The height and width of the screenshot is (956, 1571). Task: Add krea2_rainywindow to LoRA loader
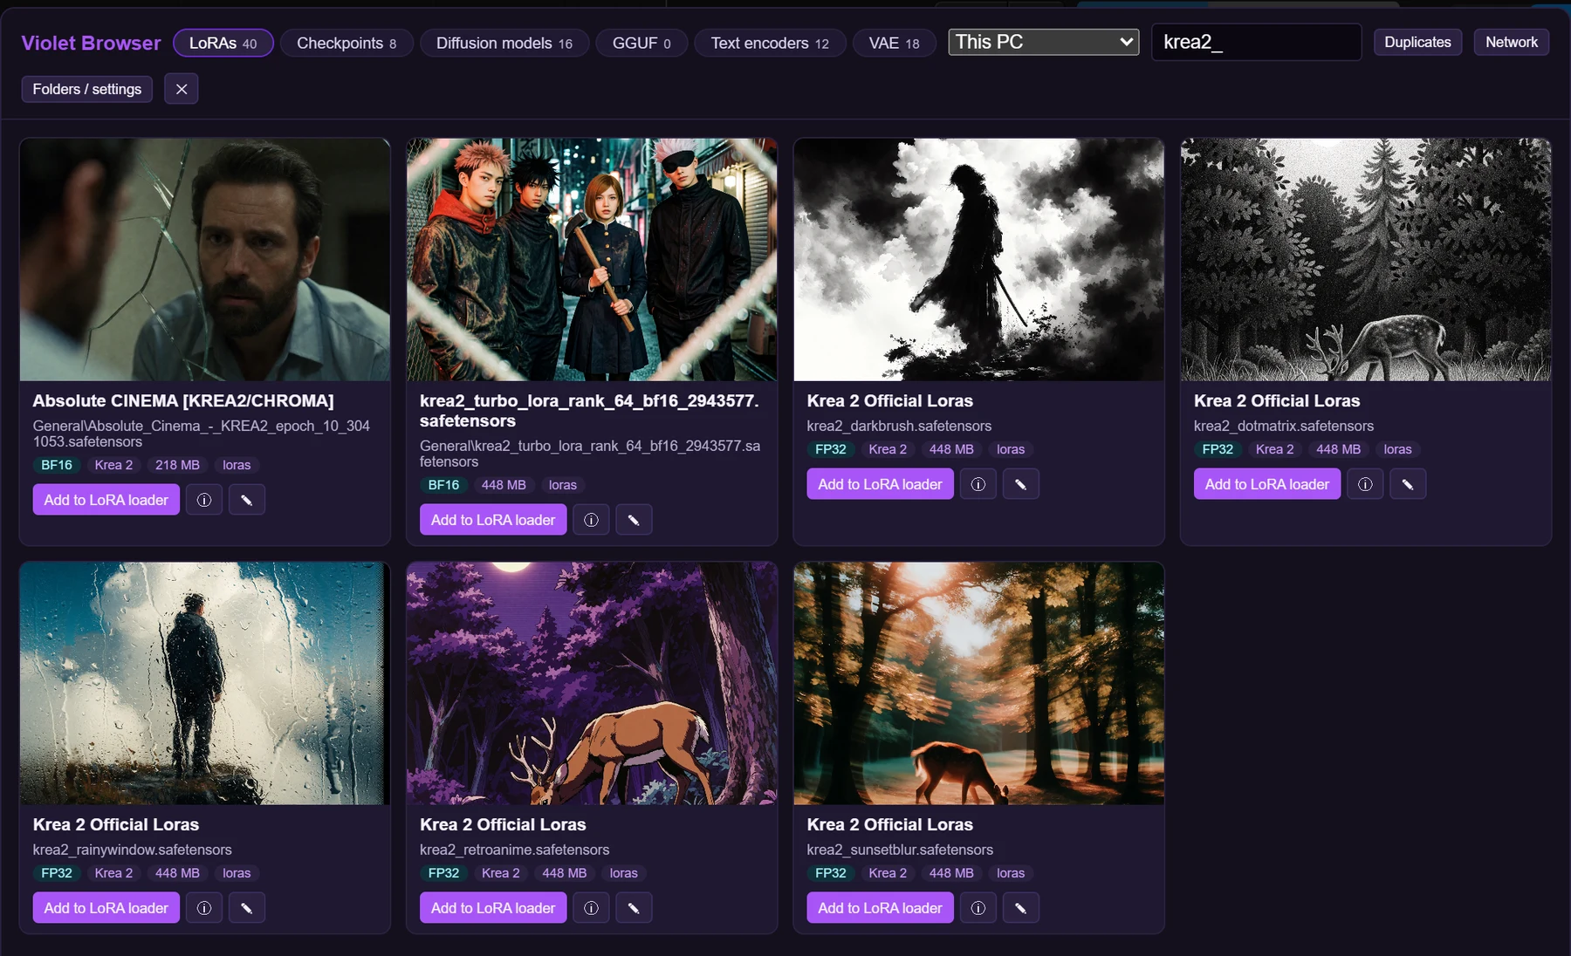(x=106, y=908)
